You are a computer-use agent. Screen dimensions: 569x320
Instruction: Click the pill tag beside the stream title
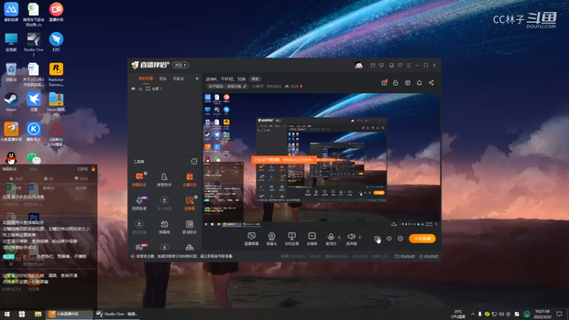[x=255, y=79]
